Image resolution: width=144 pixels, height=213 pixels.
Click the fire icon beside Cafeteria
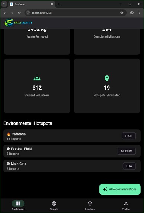9,134
